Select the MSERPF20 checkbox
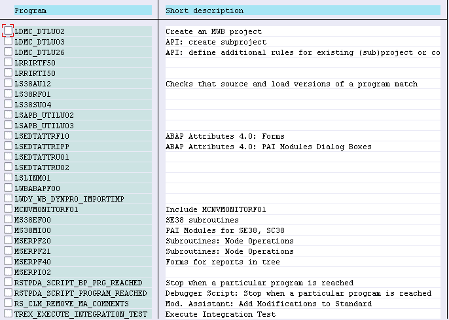 tap(8, 240)
